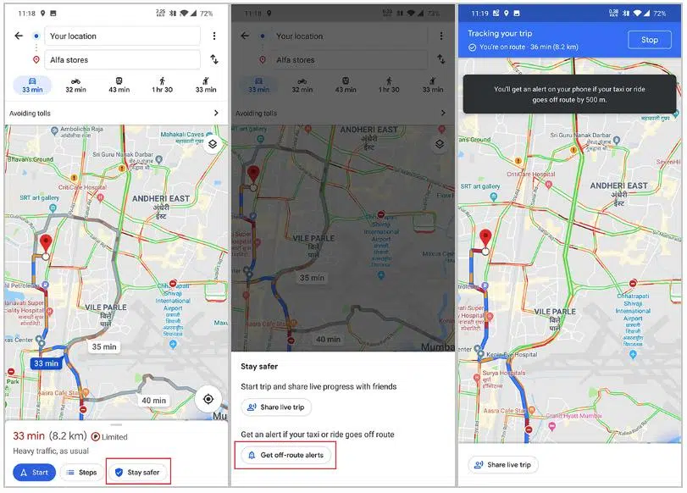The image size is (687, 493).
Task: Click the Get off-route alerts bell button
Action: (285, 455)
